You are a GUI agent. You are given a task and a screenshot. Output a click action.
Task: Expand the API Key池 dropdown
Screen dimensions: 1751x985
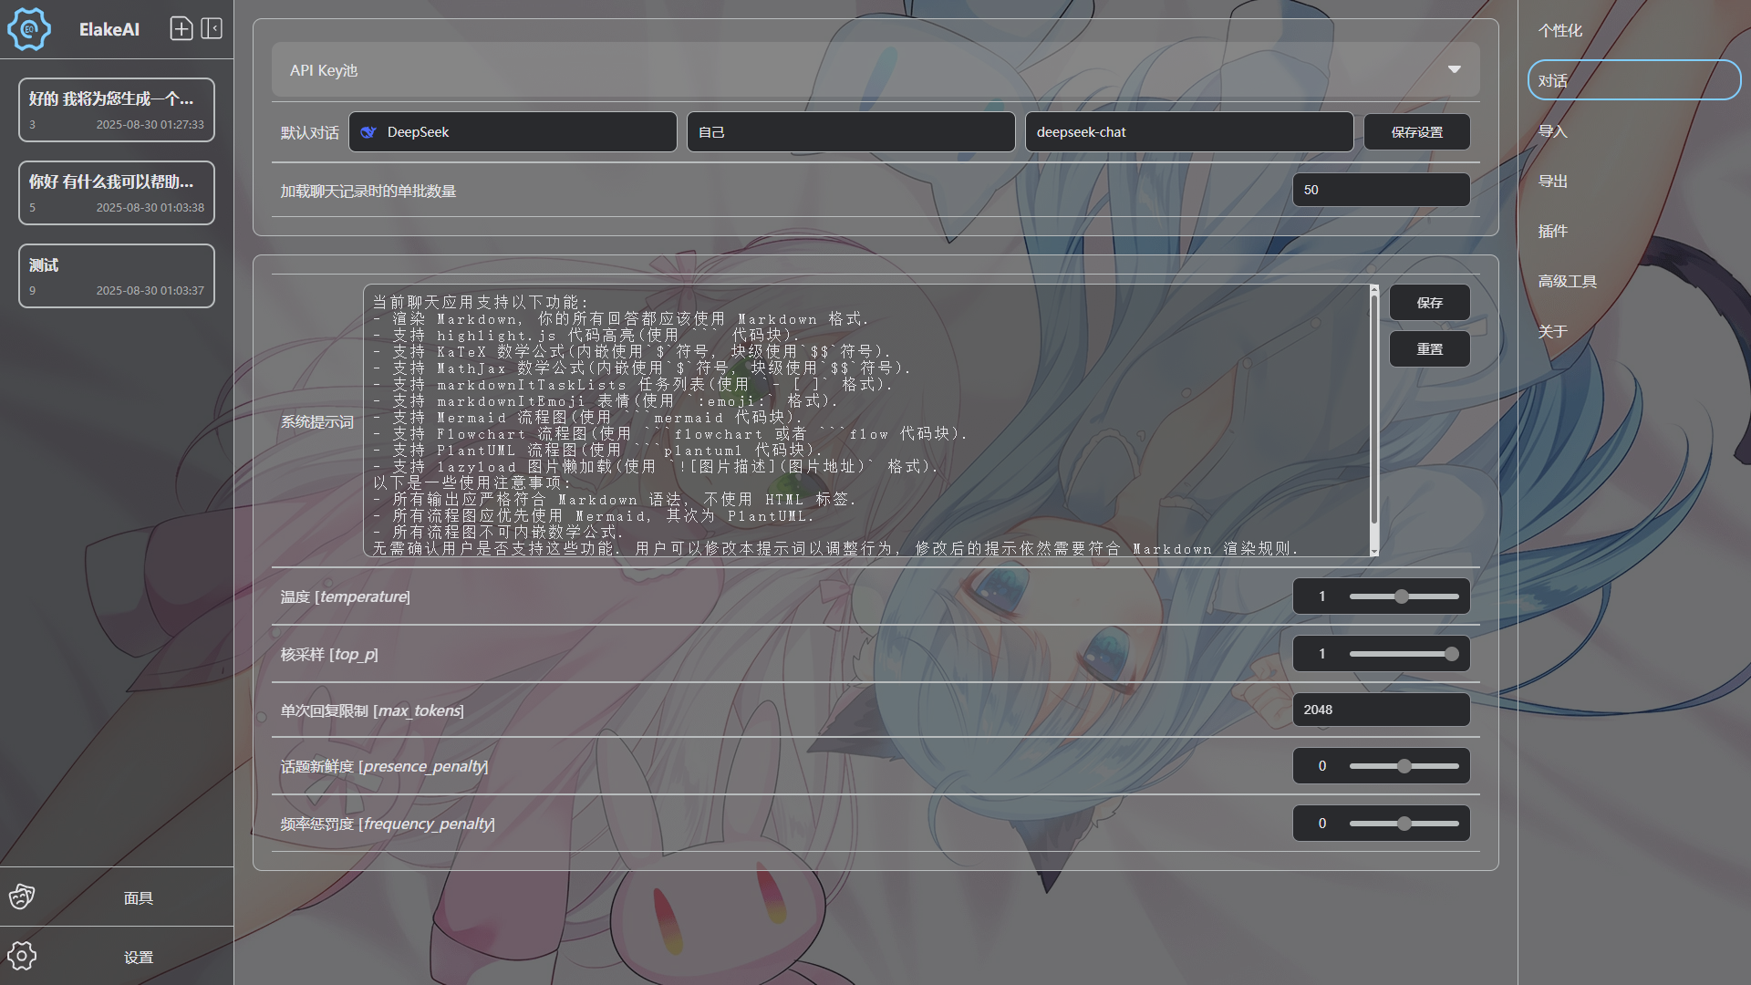pos(1454,70)
